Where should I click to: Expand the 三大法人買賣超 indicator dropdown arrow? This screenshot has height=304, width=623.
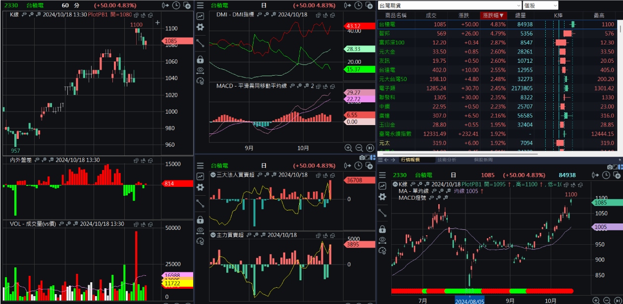(x=213, y=175)
